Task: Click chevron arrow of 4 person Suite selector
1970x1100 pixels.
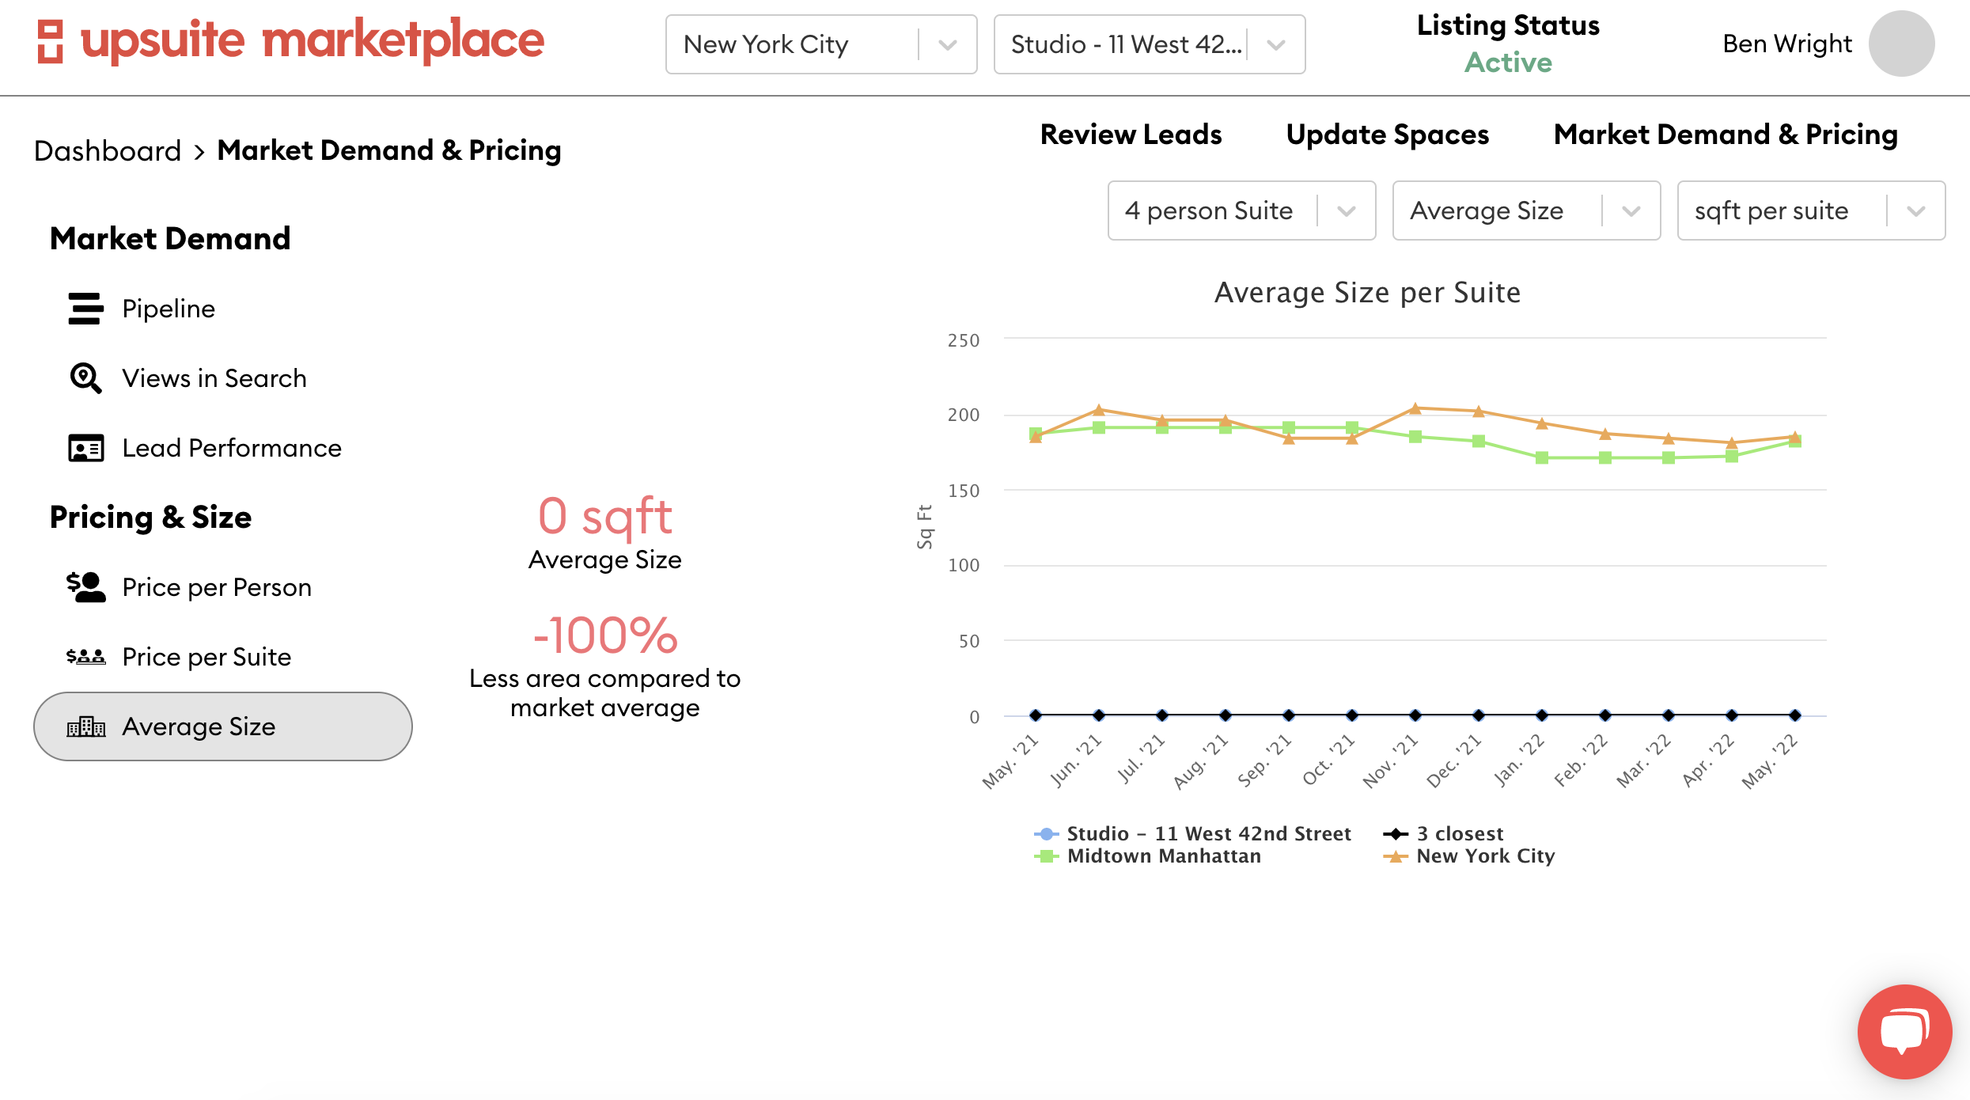Action: point(1347,211)
